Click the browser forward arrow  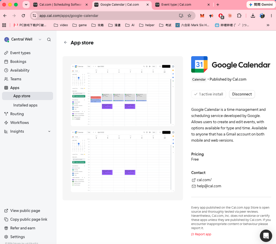click(14, 16)
